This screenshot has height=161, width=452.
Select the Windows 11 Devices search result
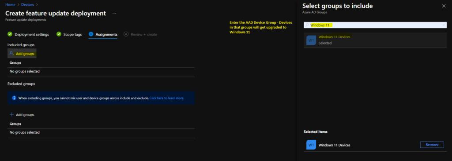[x=375, y=40]
